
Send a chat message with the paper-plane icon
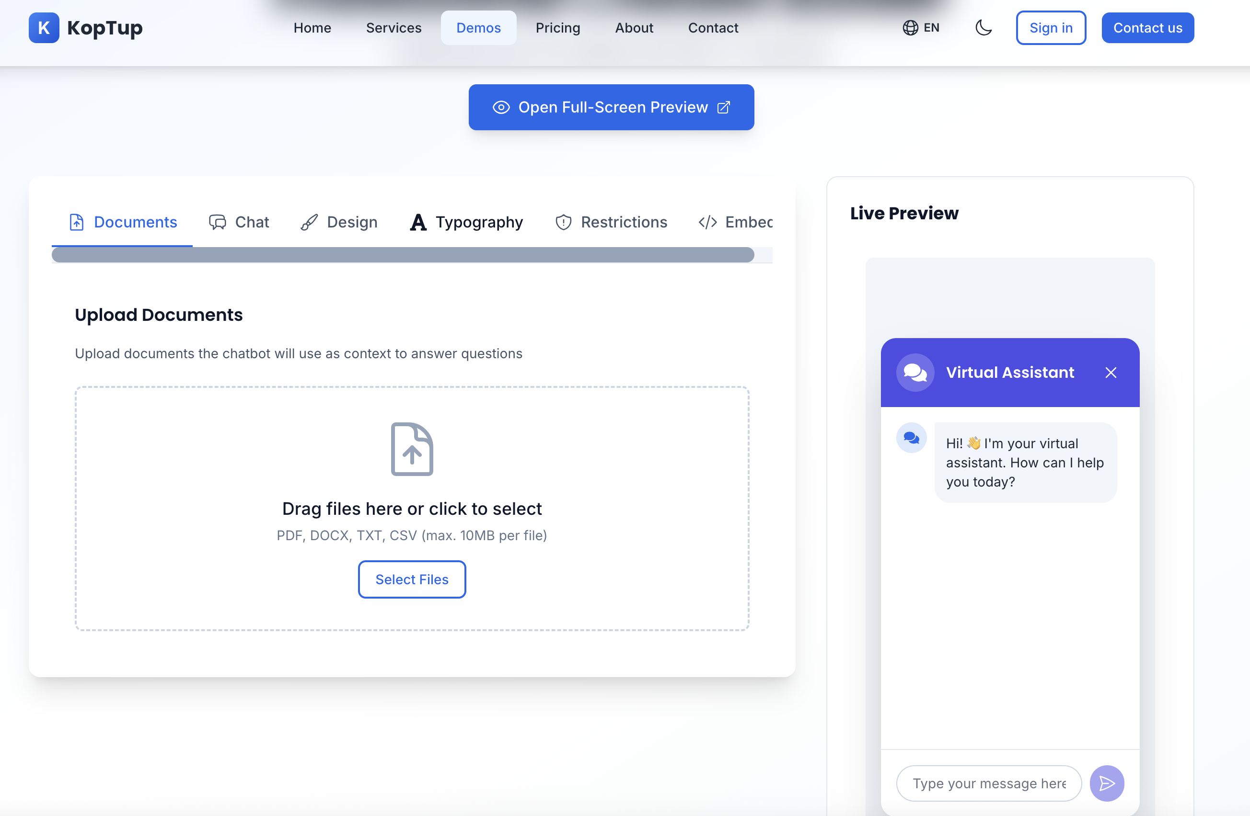(x=1107, y=783)
